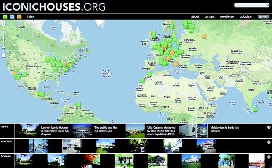Select the green house marker in Venezuela
This screenshot has height=168, width=272.
[78, 104]
